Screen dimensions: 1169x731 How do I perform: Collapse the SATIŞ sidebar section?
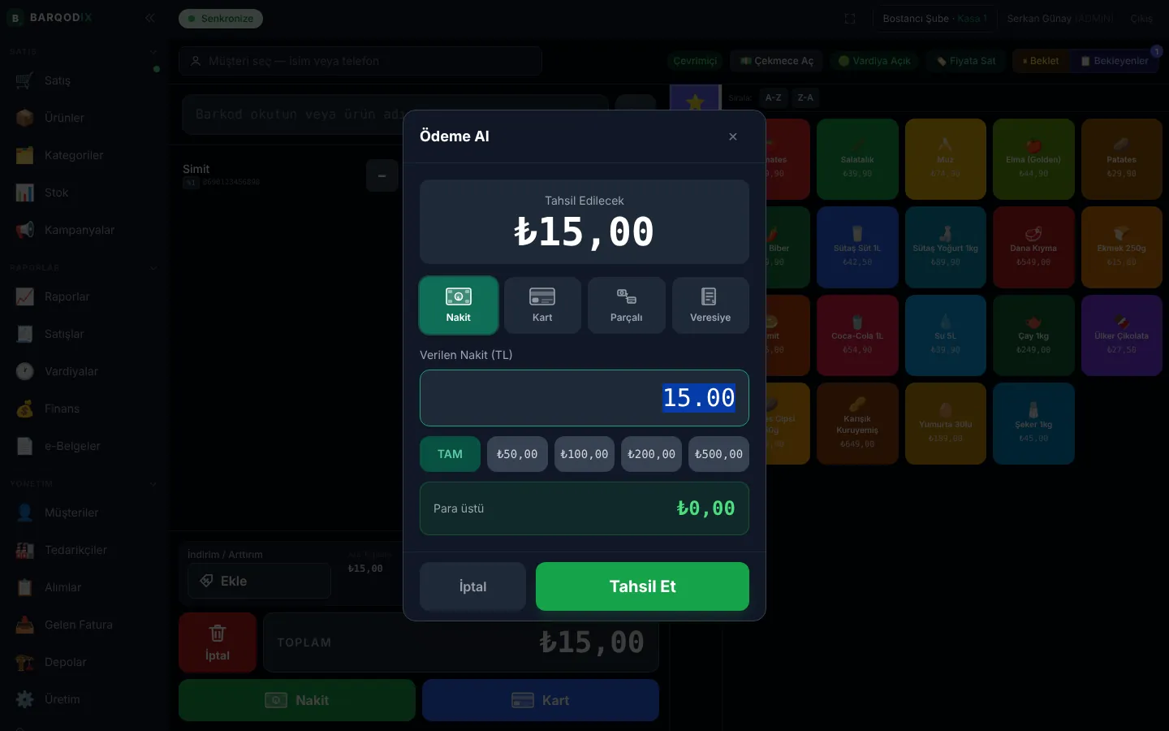coord(153,52)
